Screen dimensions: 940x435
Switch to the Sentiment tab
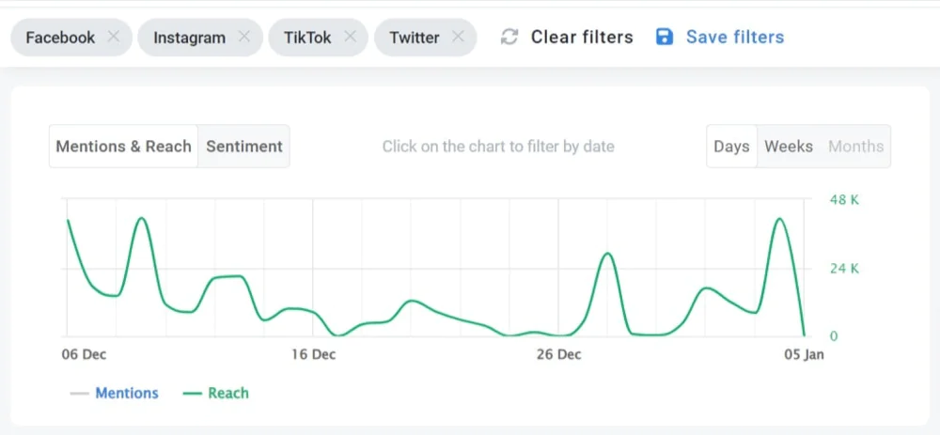[244, 147]
